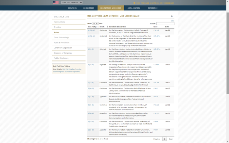The width and height of the screenshot is (229, 143).
Task: Open the Committees menu
Action: [x=89, y=8]
